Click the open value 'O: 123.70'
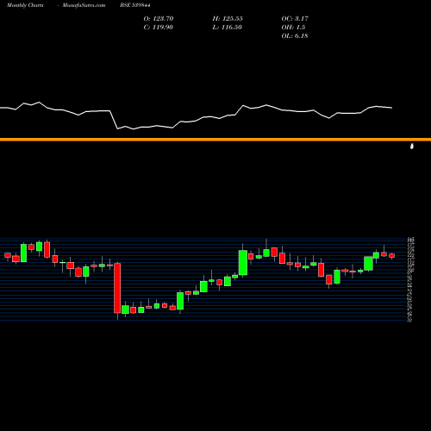 [159, 18]
